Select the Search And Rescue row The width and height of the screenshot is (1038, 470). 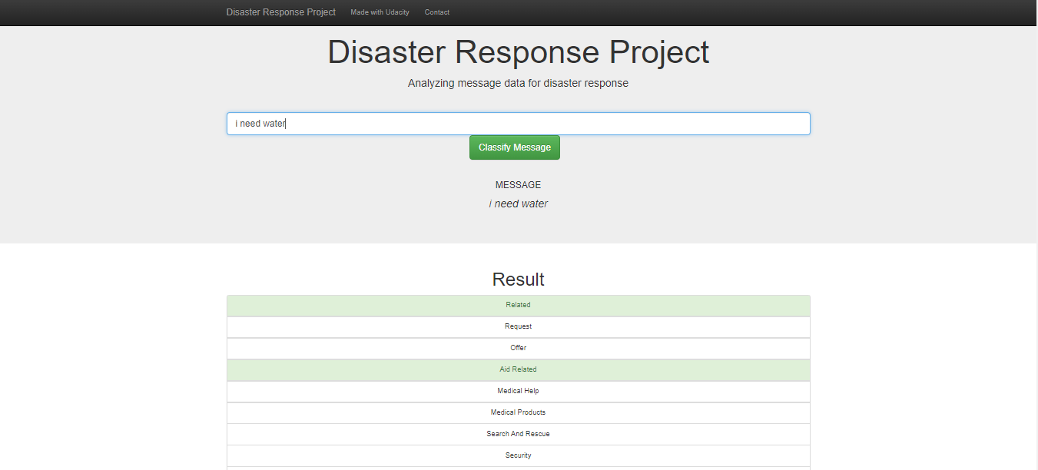(x=518, y=434)
